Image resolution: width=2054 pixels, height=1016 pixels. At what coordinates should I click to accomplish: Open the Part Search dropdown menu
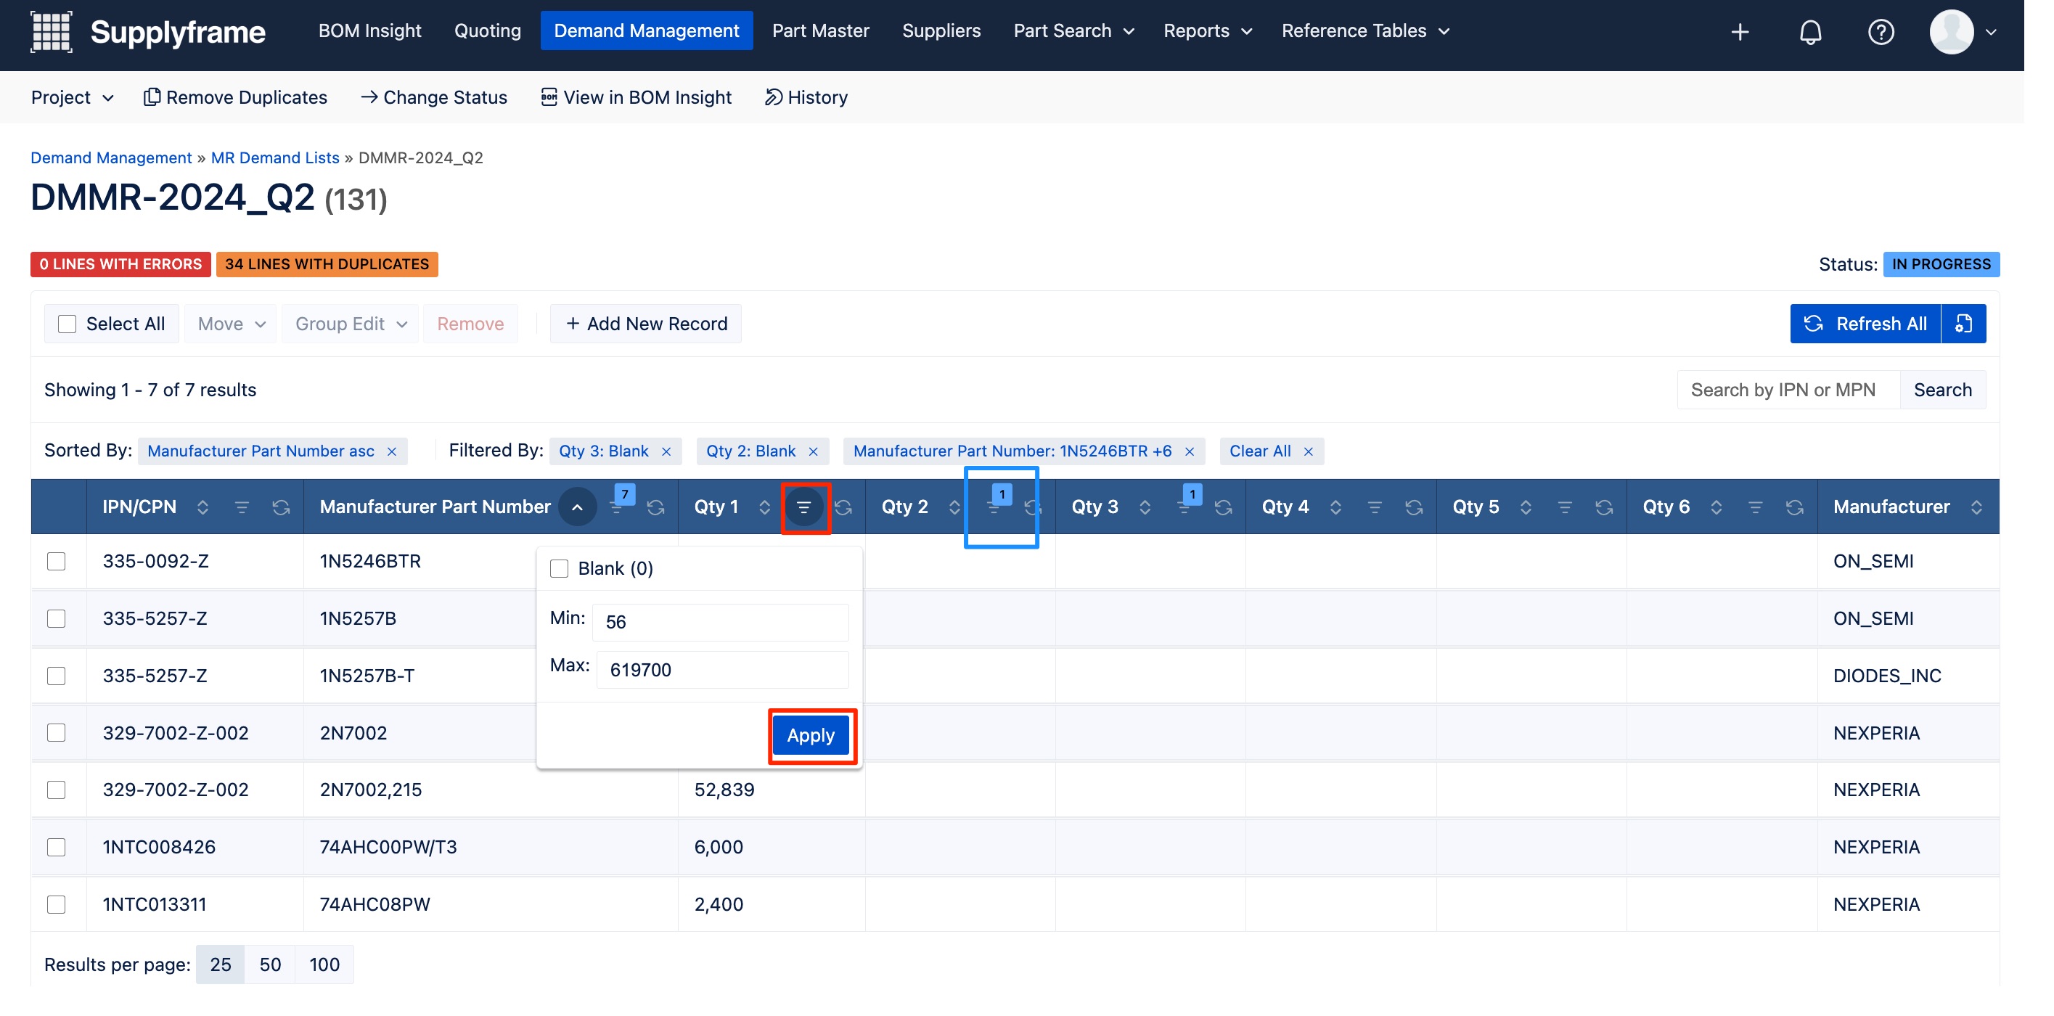click(1073, 30)
